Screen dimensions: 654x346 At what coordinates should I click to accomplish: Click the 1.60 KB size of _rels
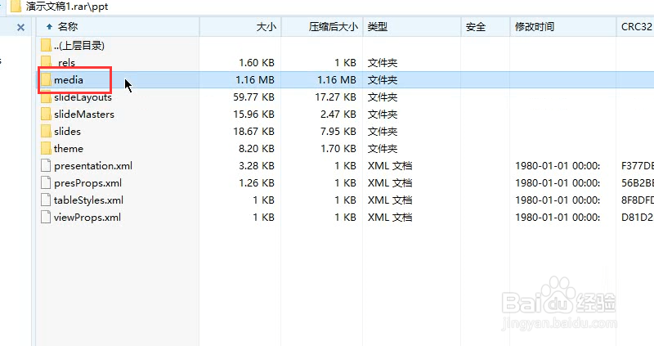(x=257, y=63)
